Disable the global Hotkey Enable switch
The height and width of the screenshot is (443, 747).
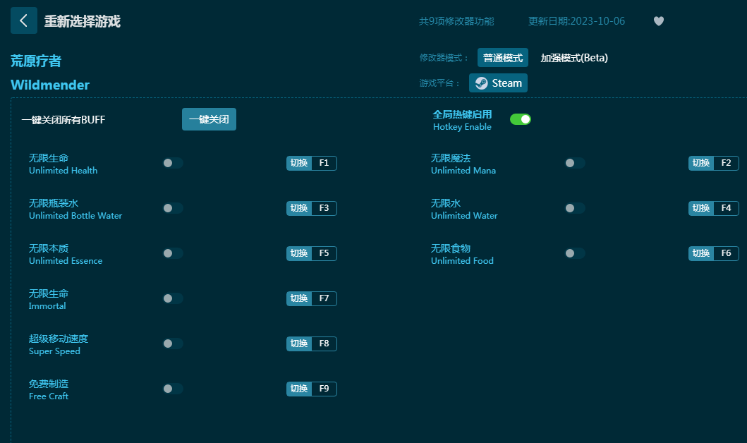(x=521, y=119)
